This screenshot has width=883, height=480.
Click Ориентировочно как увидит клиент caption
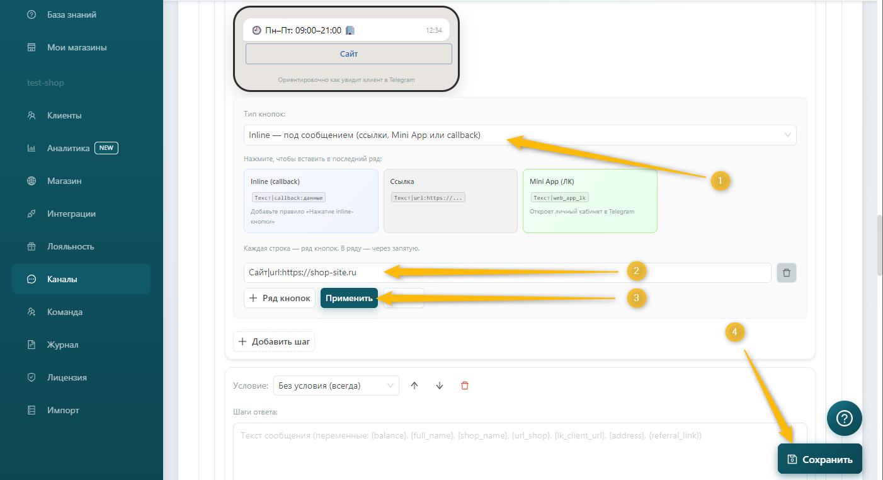click(x=346, y=80)
